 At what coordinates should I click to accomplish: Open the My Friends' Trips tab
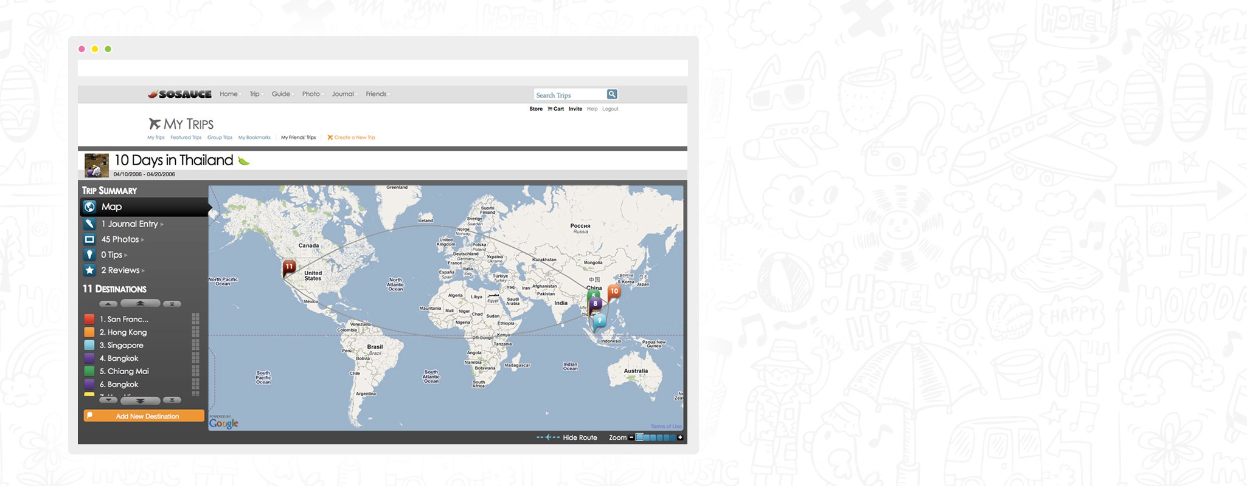point(298,137)
